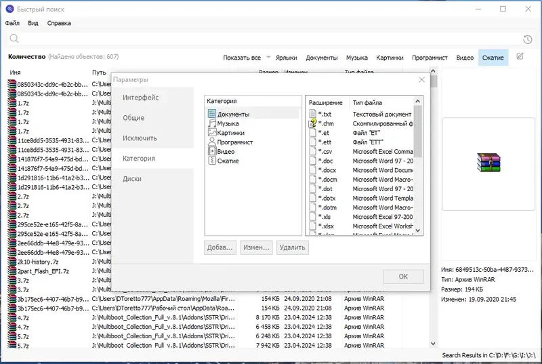
Task: Click extension list scroll up arrow
Action: [417, 101]
